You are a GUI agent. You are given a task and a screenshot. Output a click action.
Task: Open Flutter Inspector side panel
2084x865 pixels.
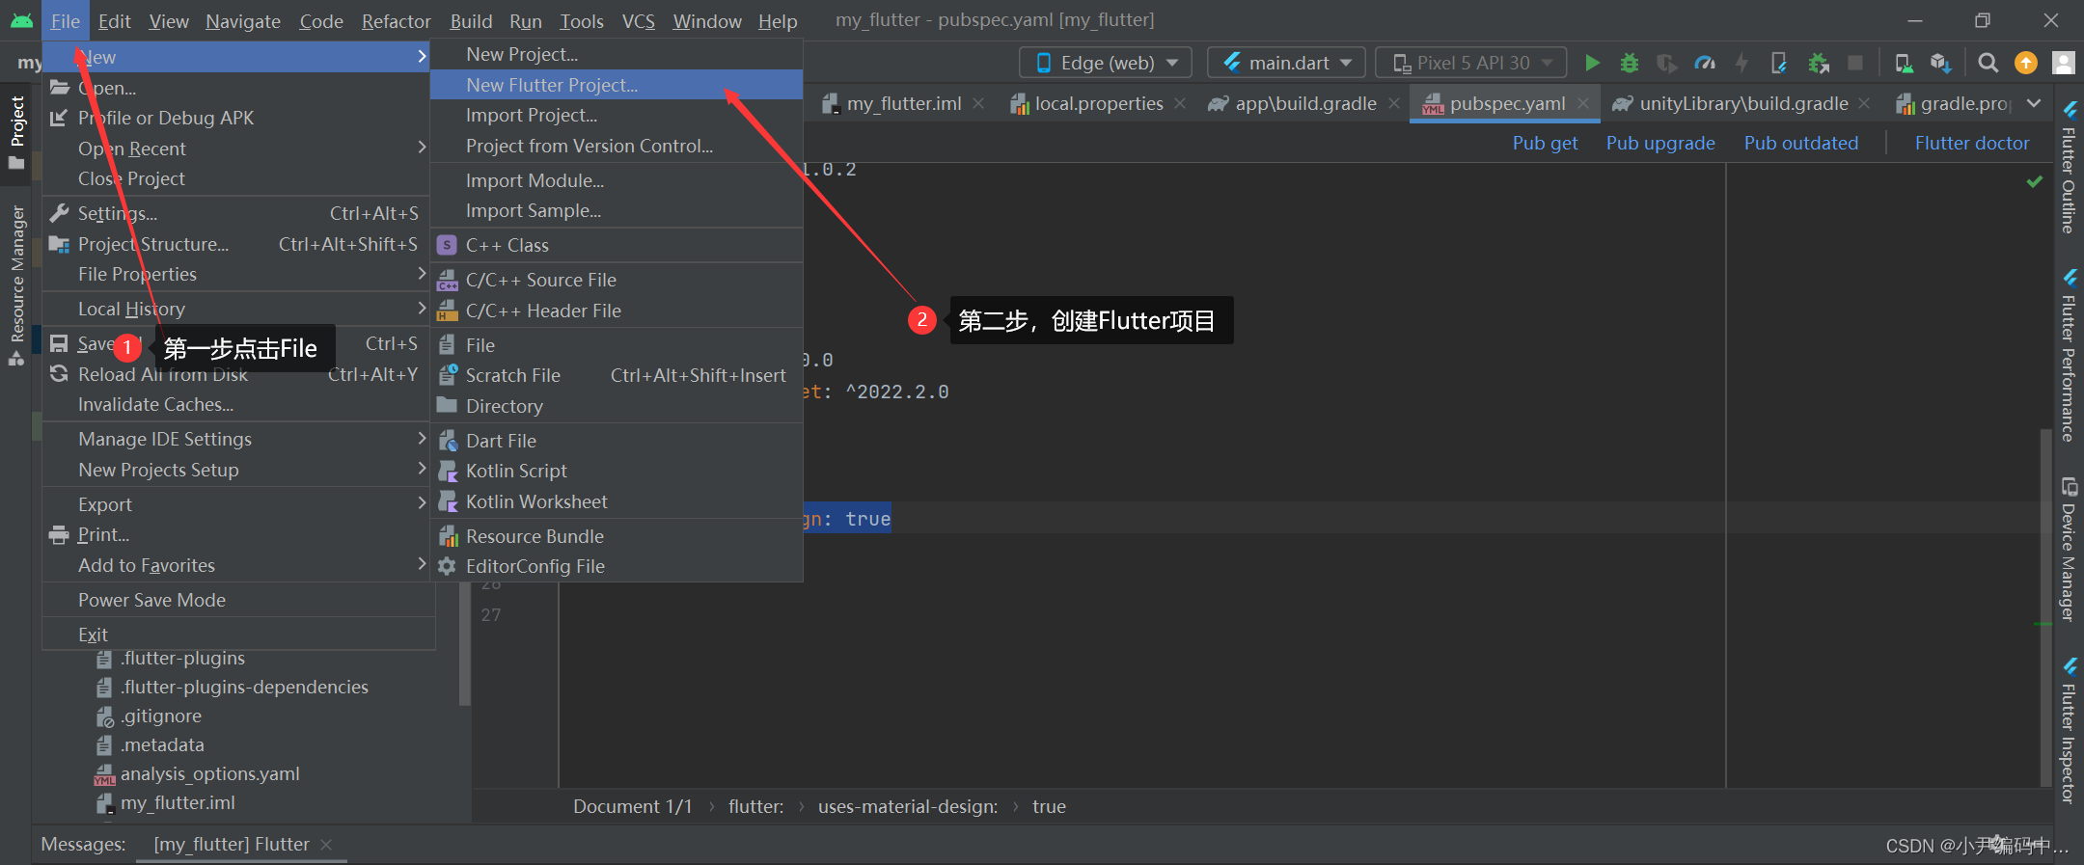point(2070,731)
